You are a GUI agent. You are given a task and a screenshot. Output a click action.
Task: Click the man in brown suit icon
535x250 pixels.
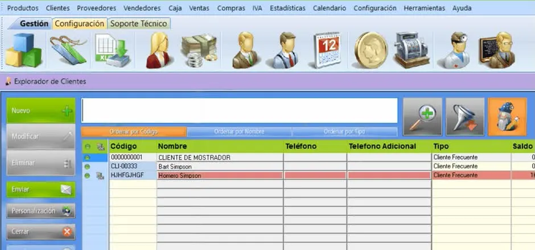(x=245, y=50)
